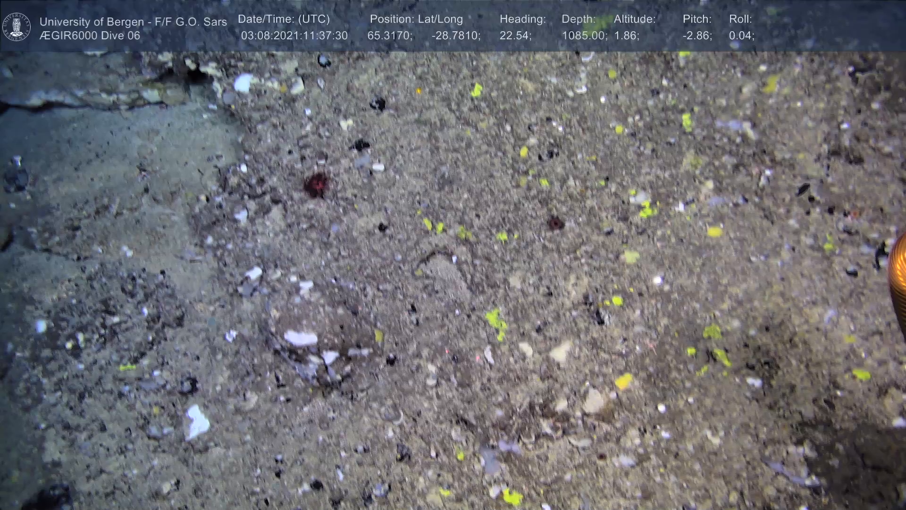Click the Date/Time (UTC) header
This screenshot has height=510, width=906.
click(284, 19)
